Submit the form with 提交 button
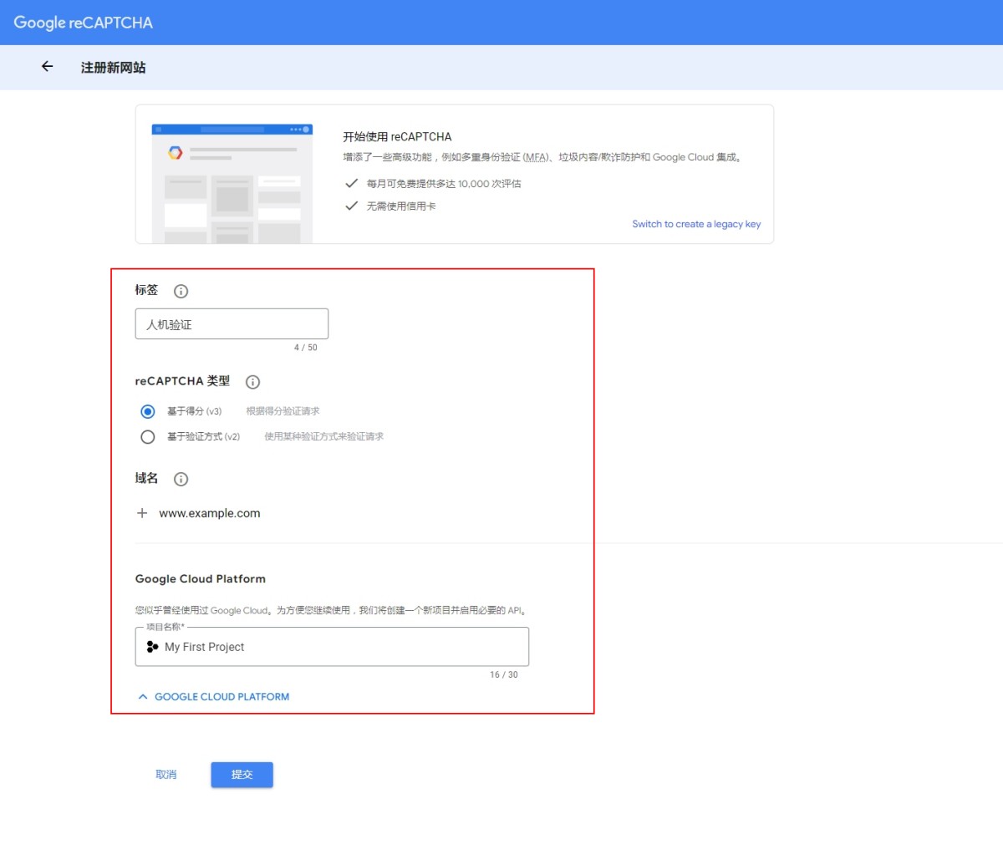Screen dimensions: 1003x855 tap(242, 775)
